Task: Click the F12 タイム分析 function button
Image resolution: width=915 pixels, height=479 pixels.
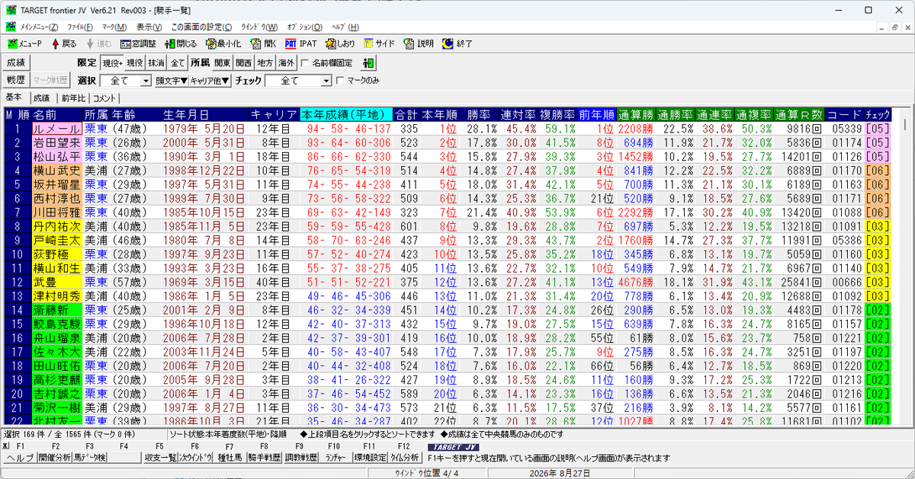Action: [404, 458]
